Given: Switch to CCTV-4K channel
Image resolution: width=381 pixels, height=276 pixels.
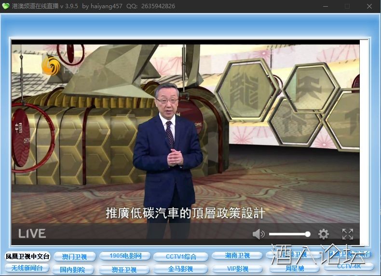Looking at the screenshot, I should (349, 266).
